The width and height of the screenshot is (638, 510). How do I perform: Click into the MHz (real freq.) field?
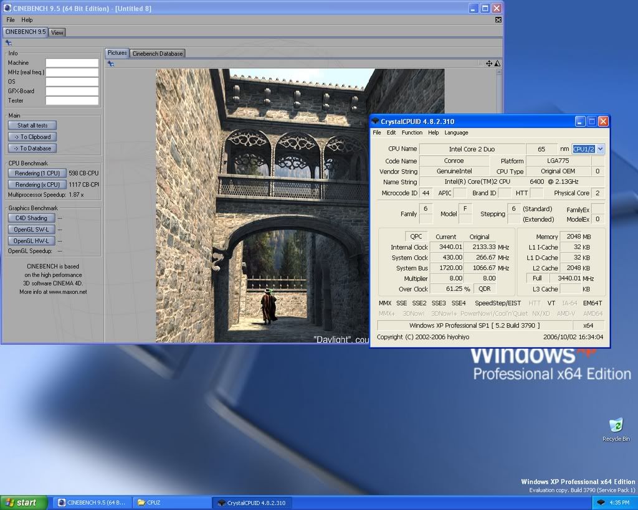72,72
